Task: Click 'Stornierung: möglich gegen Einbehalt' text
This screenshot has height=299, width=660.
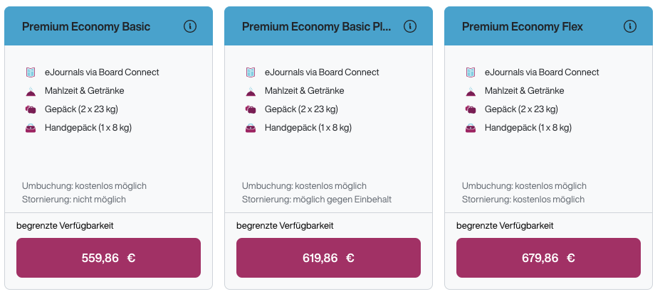Action: coord(317,200)
